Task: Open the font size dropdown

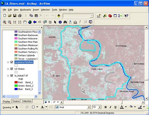Action: [x=100, y=107]
